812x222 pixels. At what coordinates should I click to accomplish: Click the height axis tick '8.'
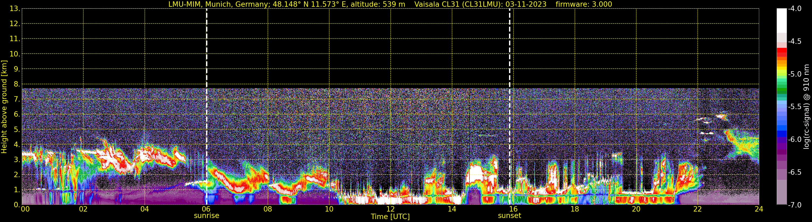[x=17, y=84]
